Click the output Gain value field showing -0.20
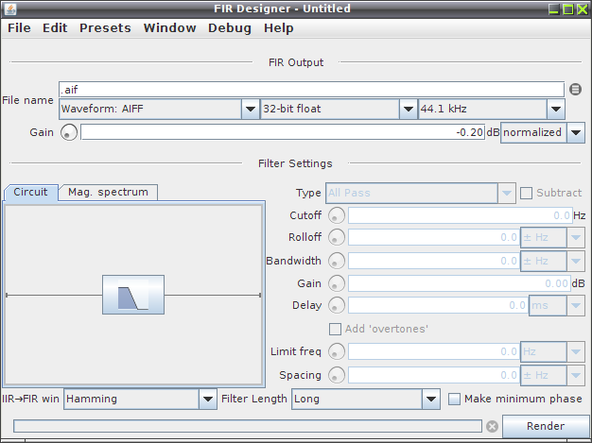This screenshot has width=592, height=443. point(283,132)
